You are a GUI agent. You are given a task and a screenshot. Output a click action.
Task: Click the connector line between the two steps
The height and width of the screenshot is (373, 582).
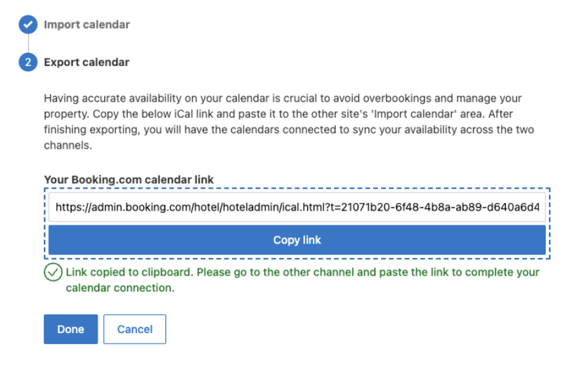(x=28, y=44)
